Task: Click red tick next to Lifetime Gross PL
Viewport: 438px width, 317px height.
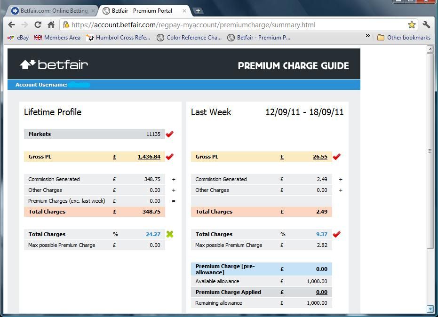Action: (169, 157)
